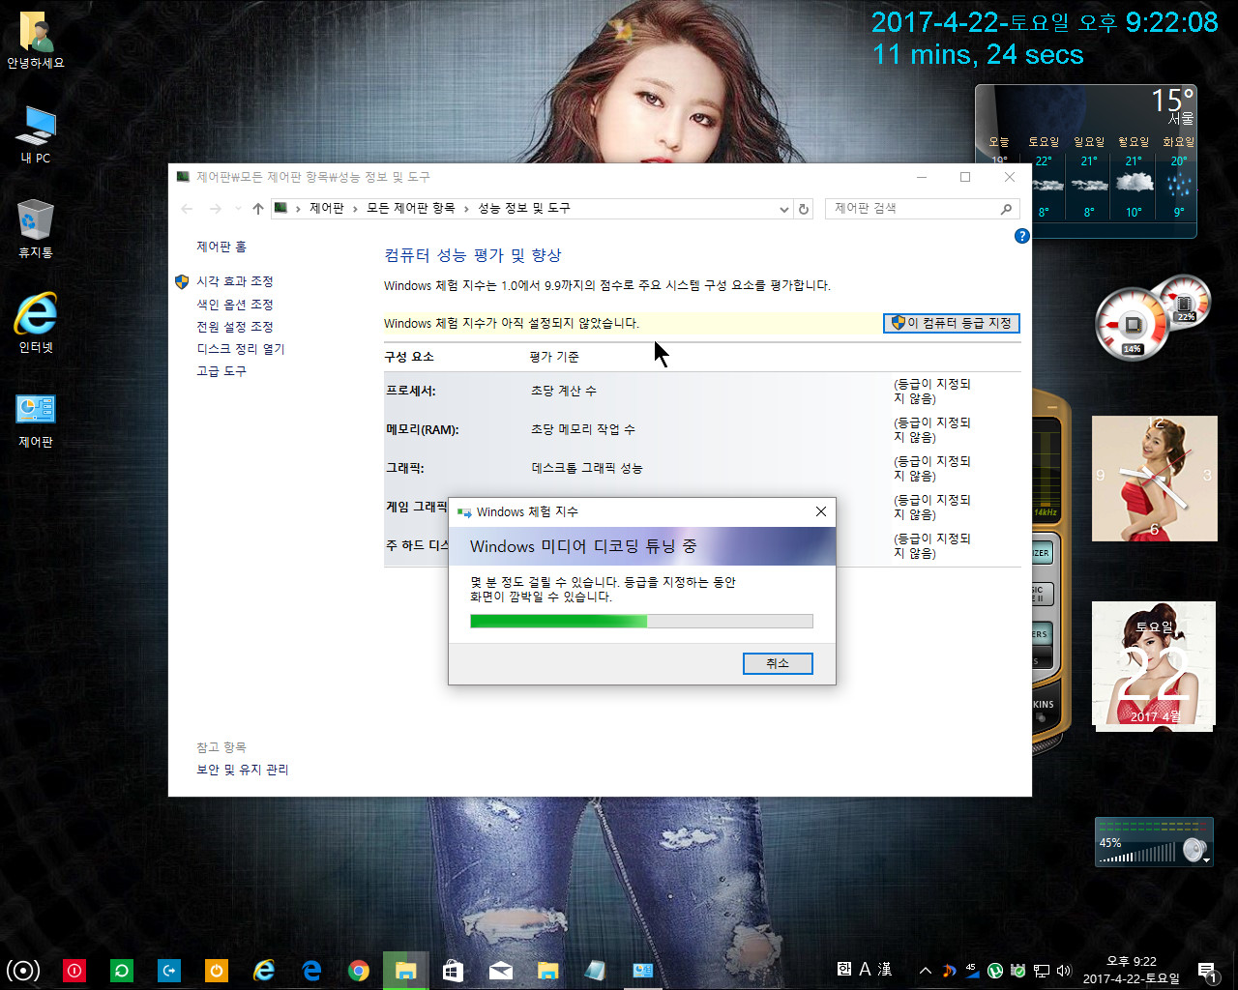Open 디스크 정리 열기 link

(x=241, y=349)
